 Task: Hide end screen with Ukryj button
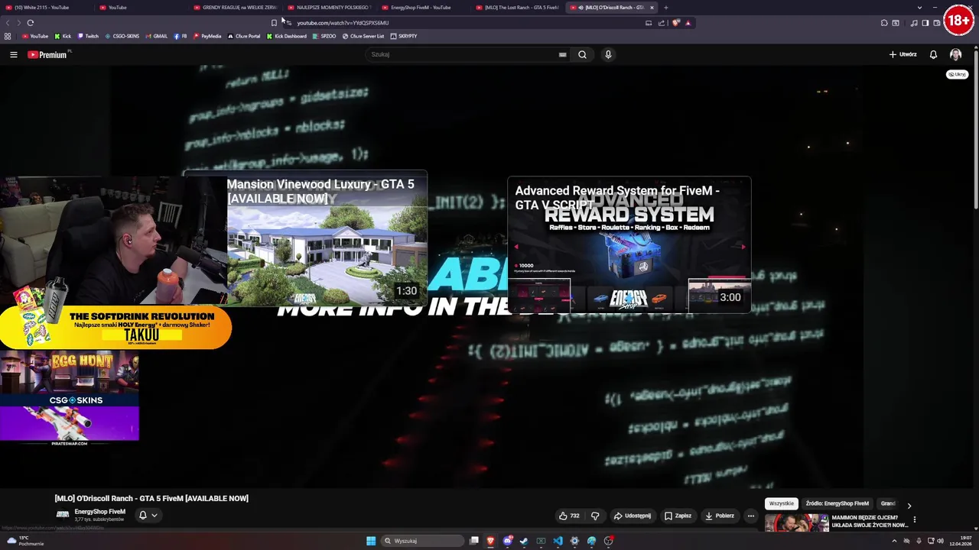point(957,74)
